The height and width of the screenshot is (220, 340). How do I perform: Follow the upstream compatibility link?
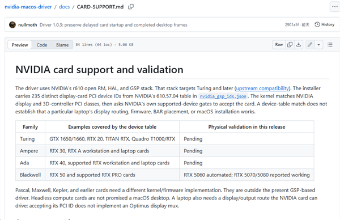pyautogui.click(x=262, y=88)
